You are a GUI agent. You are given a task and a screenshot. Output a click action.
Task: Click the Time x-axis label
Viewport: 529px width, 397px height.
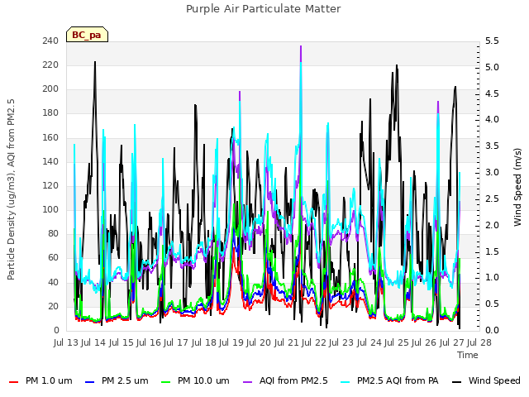pyautogui.click(x=468, y=355)
